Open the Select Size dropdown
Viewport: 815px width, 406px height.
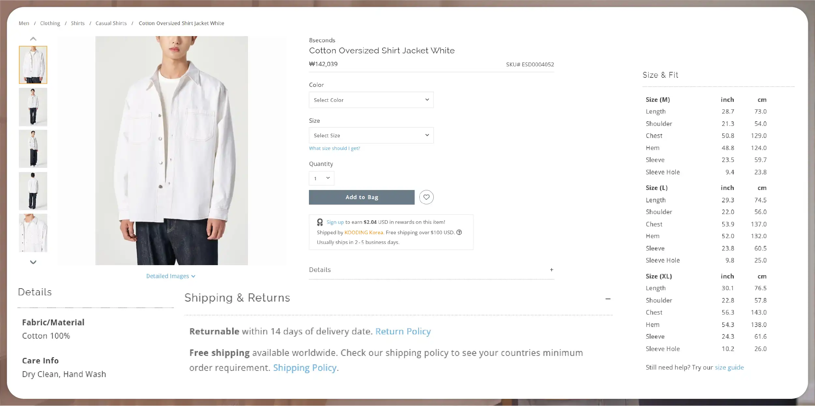[x=371, y=135]
